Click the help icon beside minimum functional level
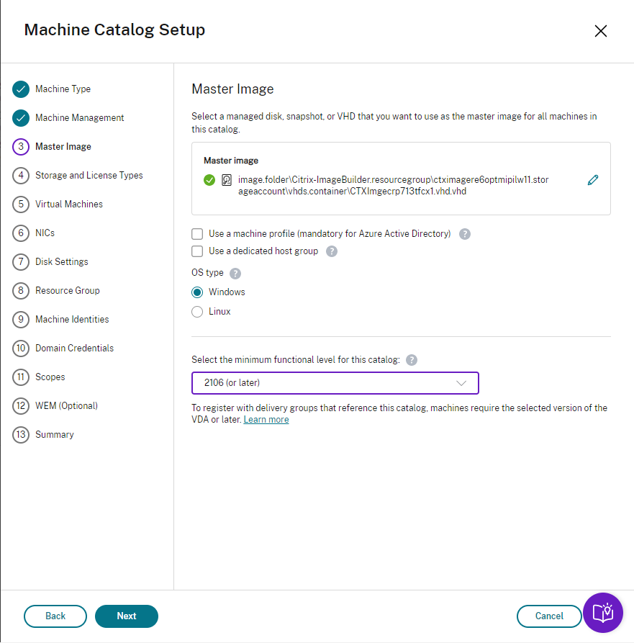This screenshot has height=643, width=634. (x=412, y=360)
